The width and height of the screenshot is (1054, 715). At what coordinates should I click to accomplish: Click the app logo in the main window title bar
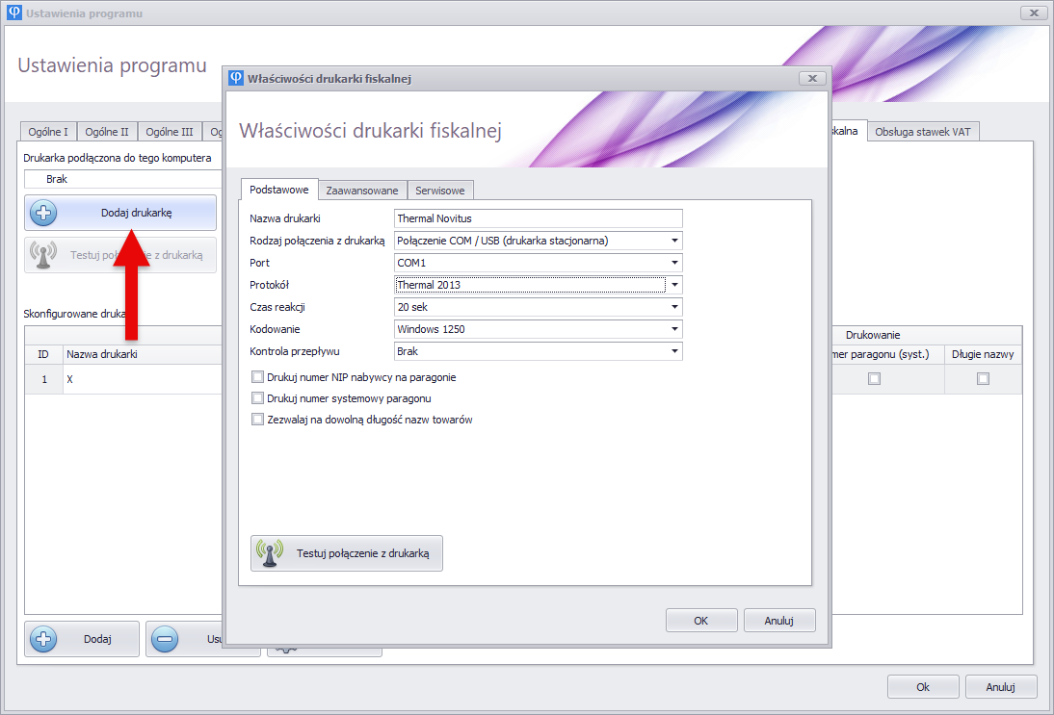[13, 13]
